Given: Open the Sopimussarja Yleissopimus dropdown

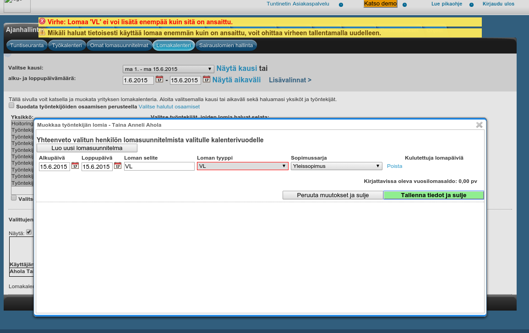Looking at the screenshot, I should (336, 166).
